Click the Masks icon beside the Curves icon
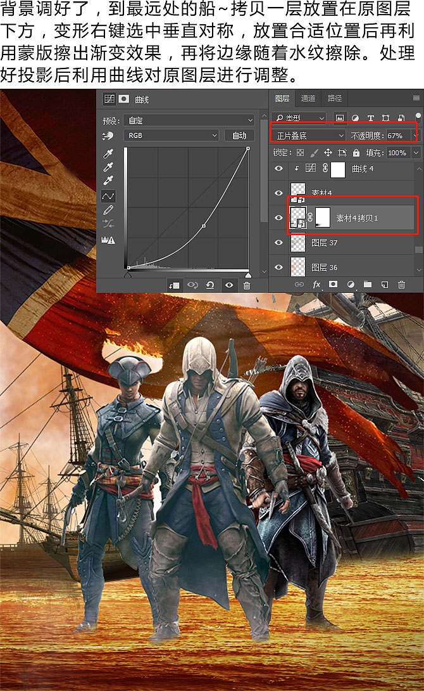 click(x=124, y=99)
